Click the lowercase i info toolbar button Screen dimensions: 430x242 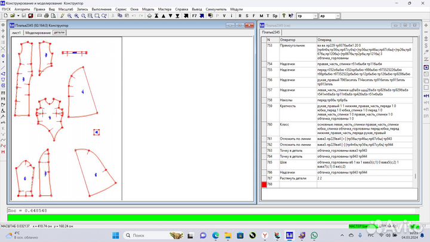point(231,16)
